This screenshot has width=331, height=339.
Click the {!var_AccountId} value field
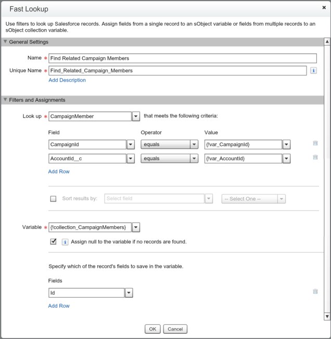(x=244, y=159)
